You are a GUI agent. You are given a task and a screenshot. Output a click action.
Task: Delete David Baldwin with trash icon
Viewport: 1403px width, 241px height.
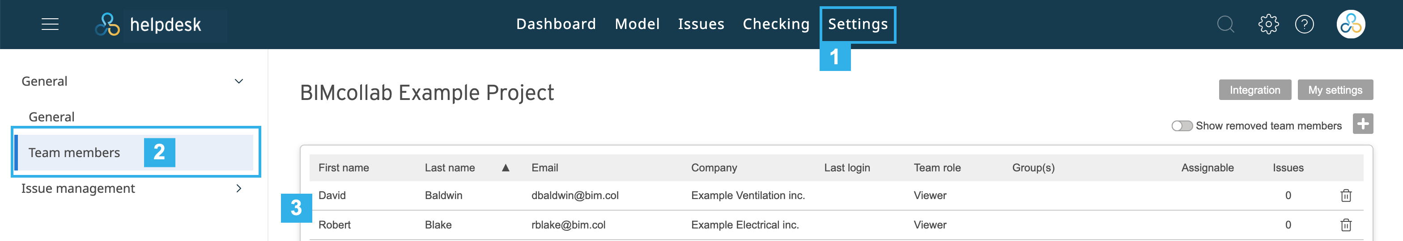point(1346,195)
